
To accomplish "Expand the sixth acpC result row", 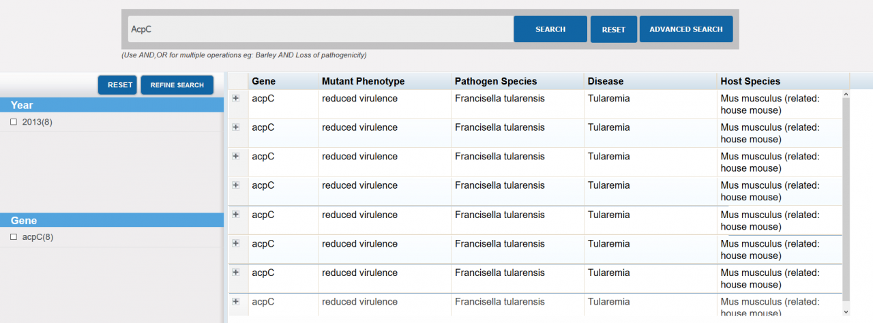I will click(x=236, y=243).
